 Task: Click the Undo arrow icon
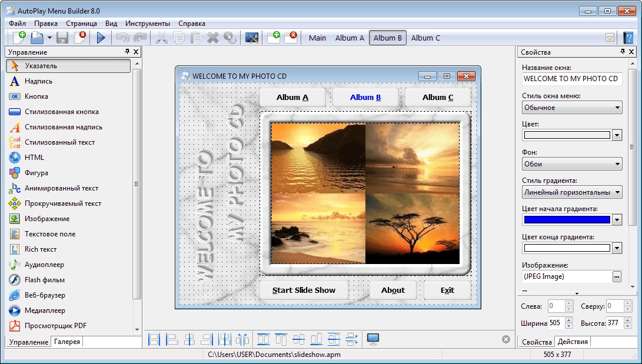(x=122, y=38)
